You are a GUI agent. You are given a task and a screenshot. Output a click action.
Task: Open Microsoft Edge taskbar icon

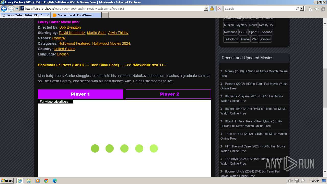click(x=55, y=181)
